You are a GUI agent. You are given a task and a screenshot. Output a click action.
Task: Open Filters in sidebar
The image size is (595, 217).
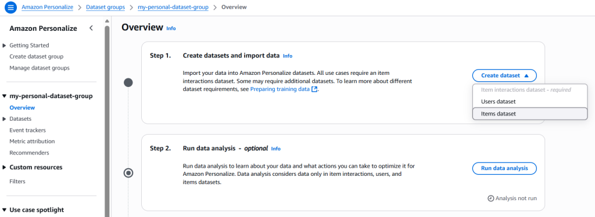point(17,182)
